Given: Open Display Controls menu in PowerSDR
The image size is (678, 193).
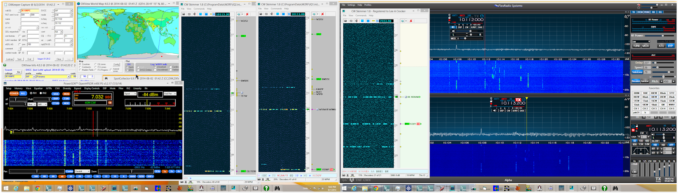Looking at the screenshot, I should (x=92, y=88).
